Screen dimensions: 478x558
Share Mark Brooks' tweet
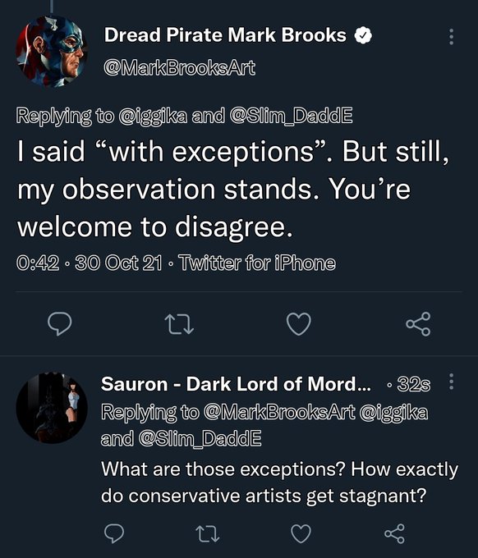[x=419, y=324]
